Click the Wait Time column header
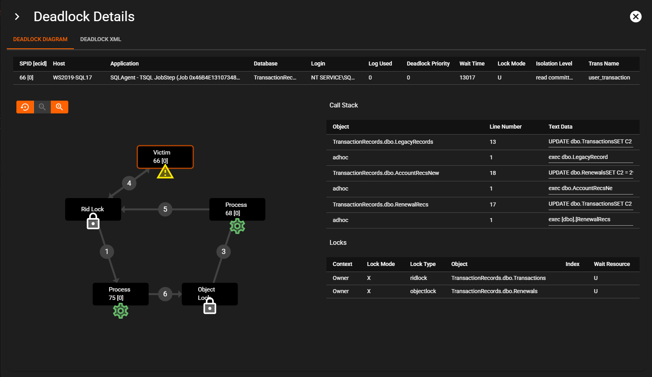The width and height of the screenshot is (652, 377). point(472,63)
